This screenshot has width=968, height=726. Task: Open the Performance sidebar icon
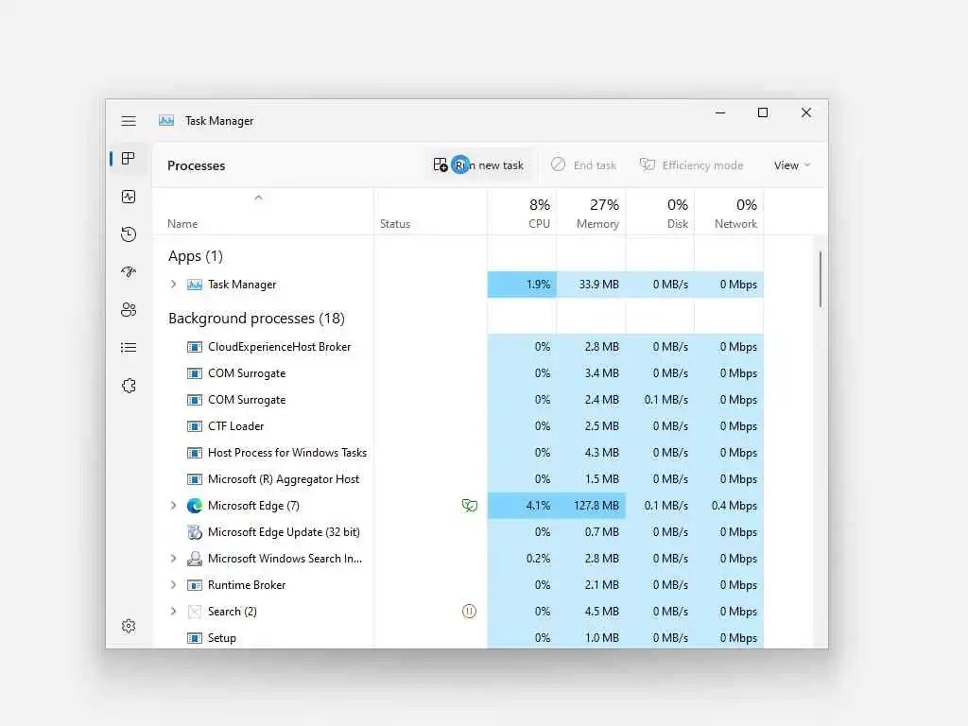coord(129,197)
